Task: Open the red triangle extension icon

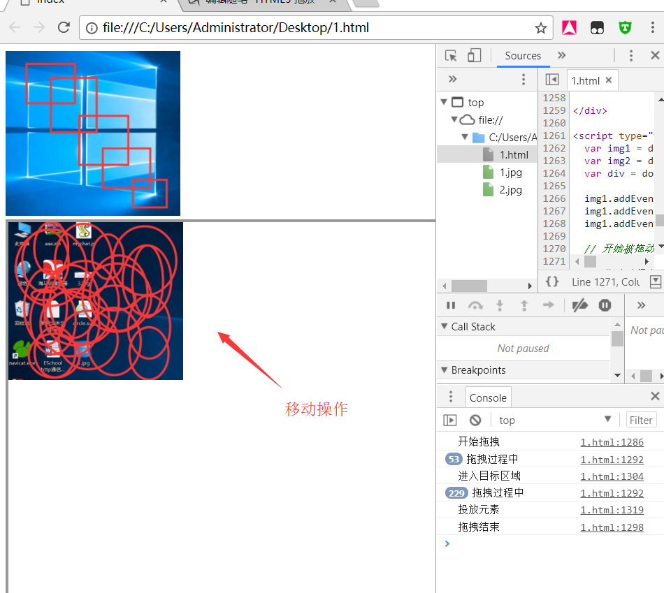Action: (x=569, y=28)
